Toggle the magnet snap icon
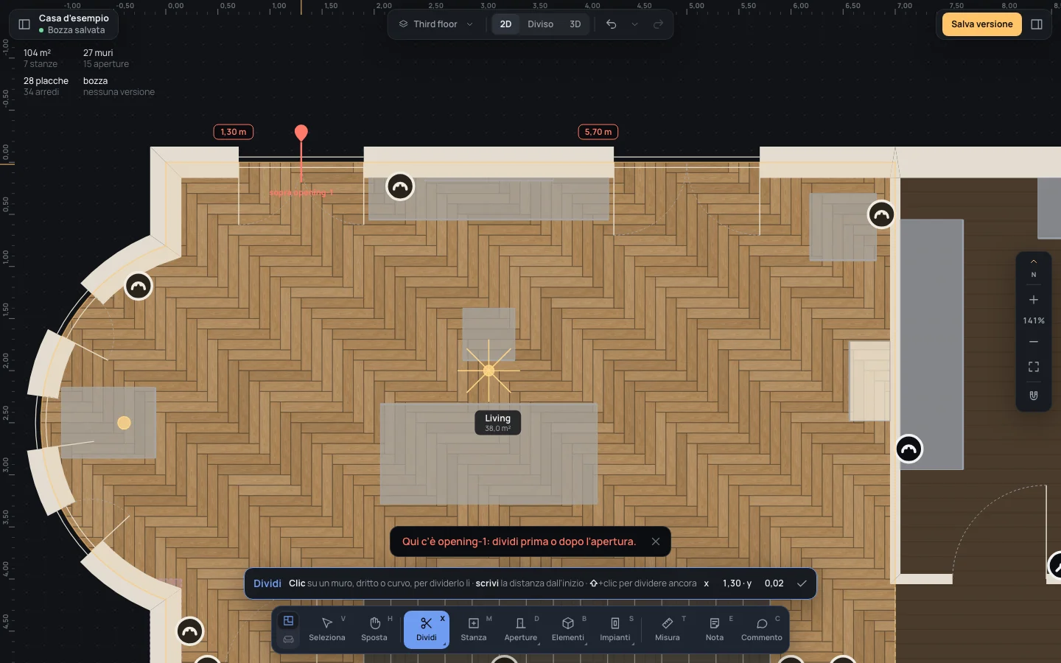The height and width of the screenshot is (663, 1061). pyautogui.click(x=1034, y=396)
